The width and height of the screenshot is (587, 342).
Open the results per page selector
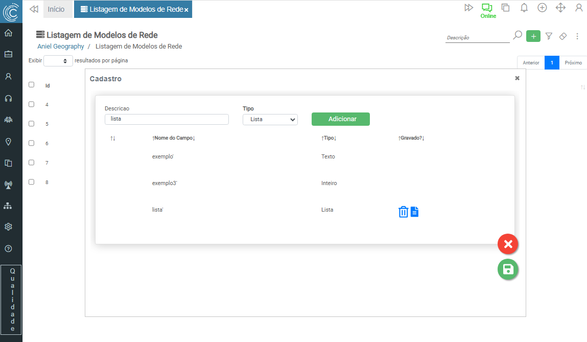coord(58,61)
